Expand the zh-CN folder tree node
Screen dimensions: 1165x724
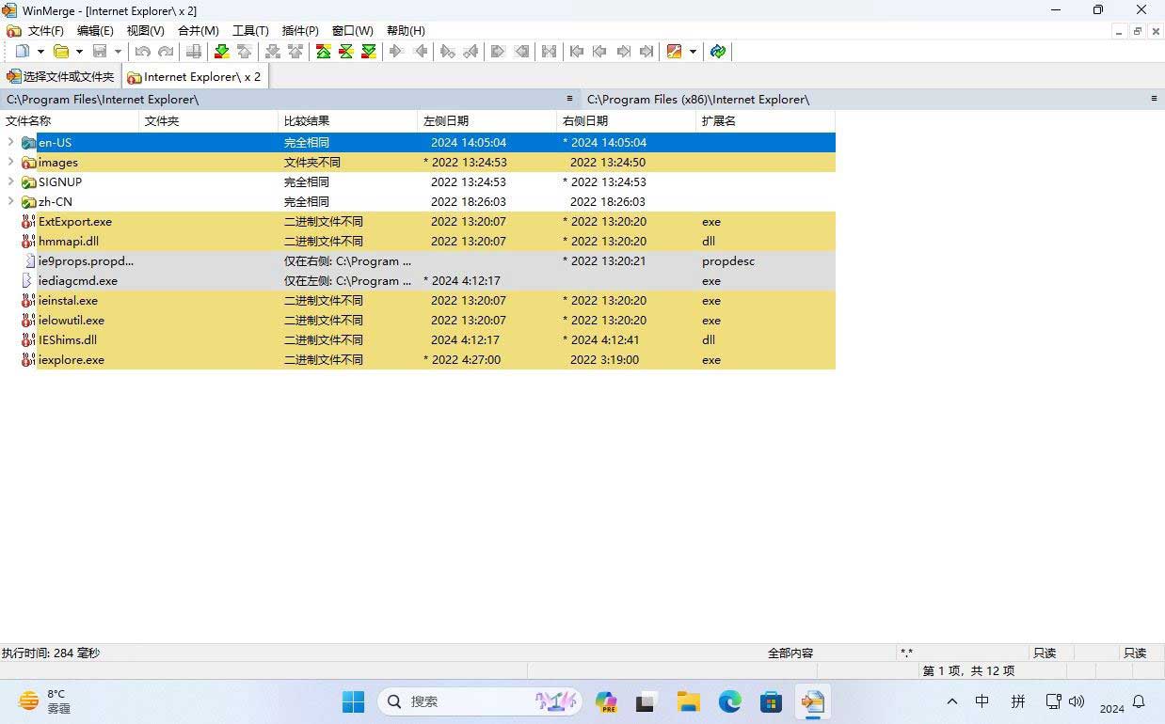10,202
